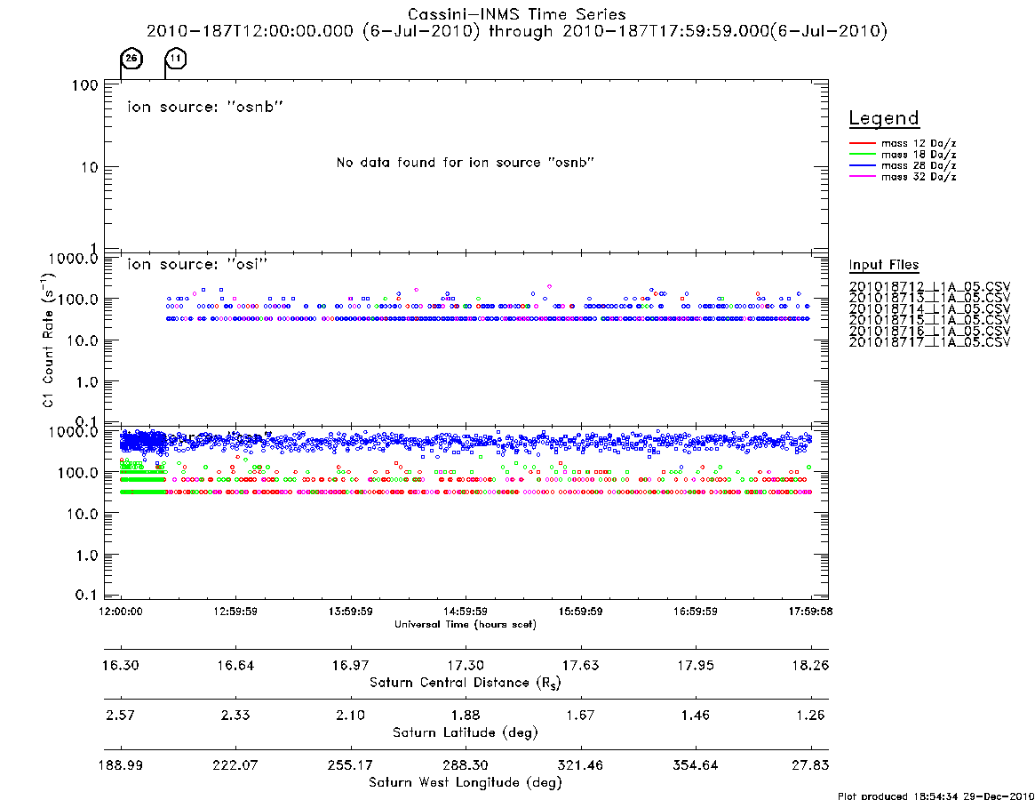Screen dimensions: 1035x800
Task: Click the Universal Time axis label
Action: click(466, 624)
